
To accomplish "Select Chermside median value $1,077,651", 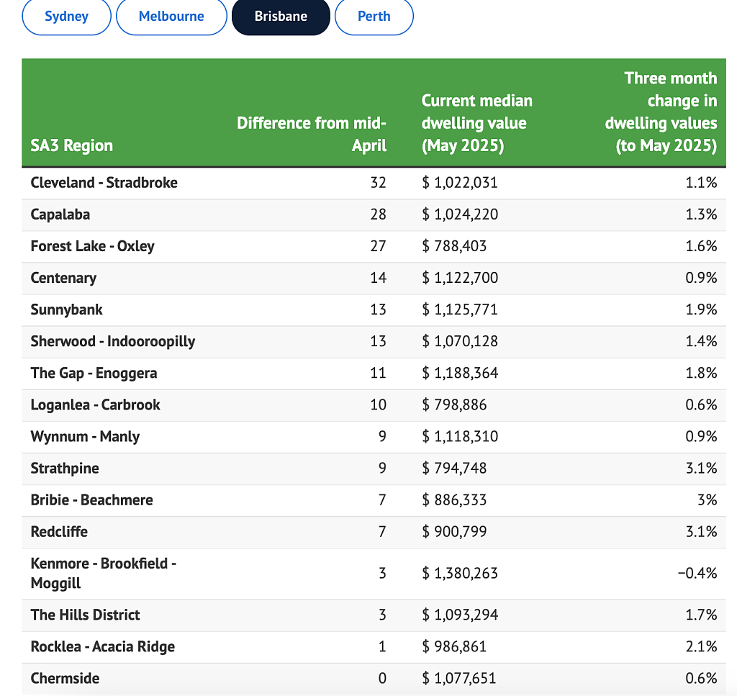I will pyautogui.click(x=460, y=679).
